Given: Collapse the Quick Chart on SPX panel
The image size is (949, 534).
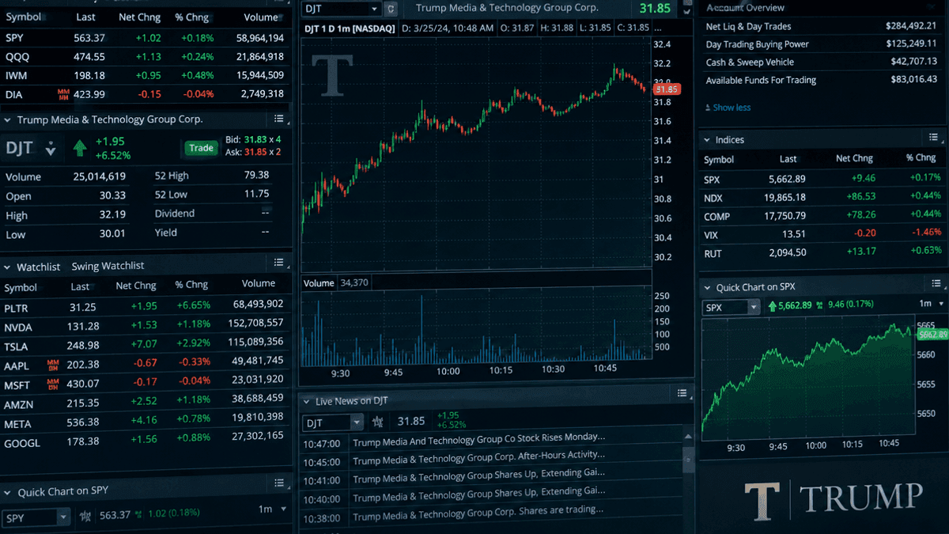Looking at the screenshot, I should tap(705, 288).
